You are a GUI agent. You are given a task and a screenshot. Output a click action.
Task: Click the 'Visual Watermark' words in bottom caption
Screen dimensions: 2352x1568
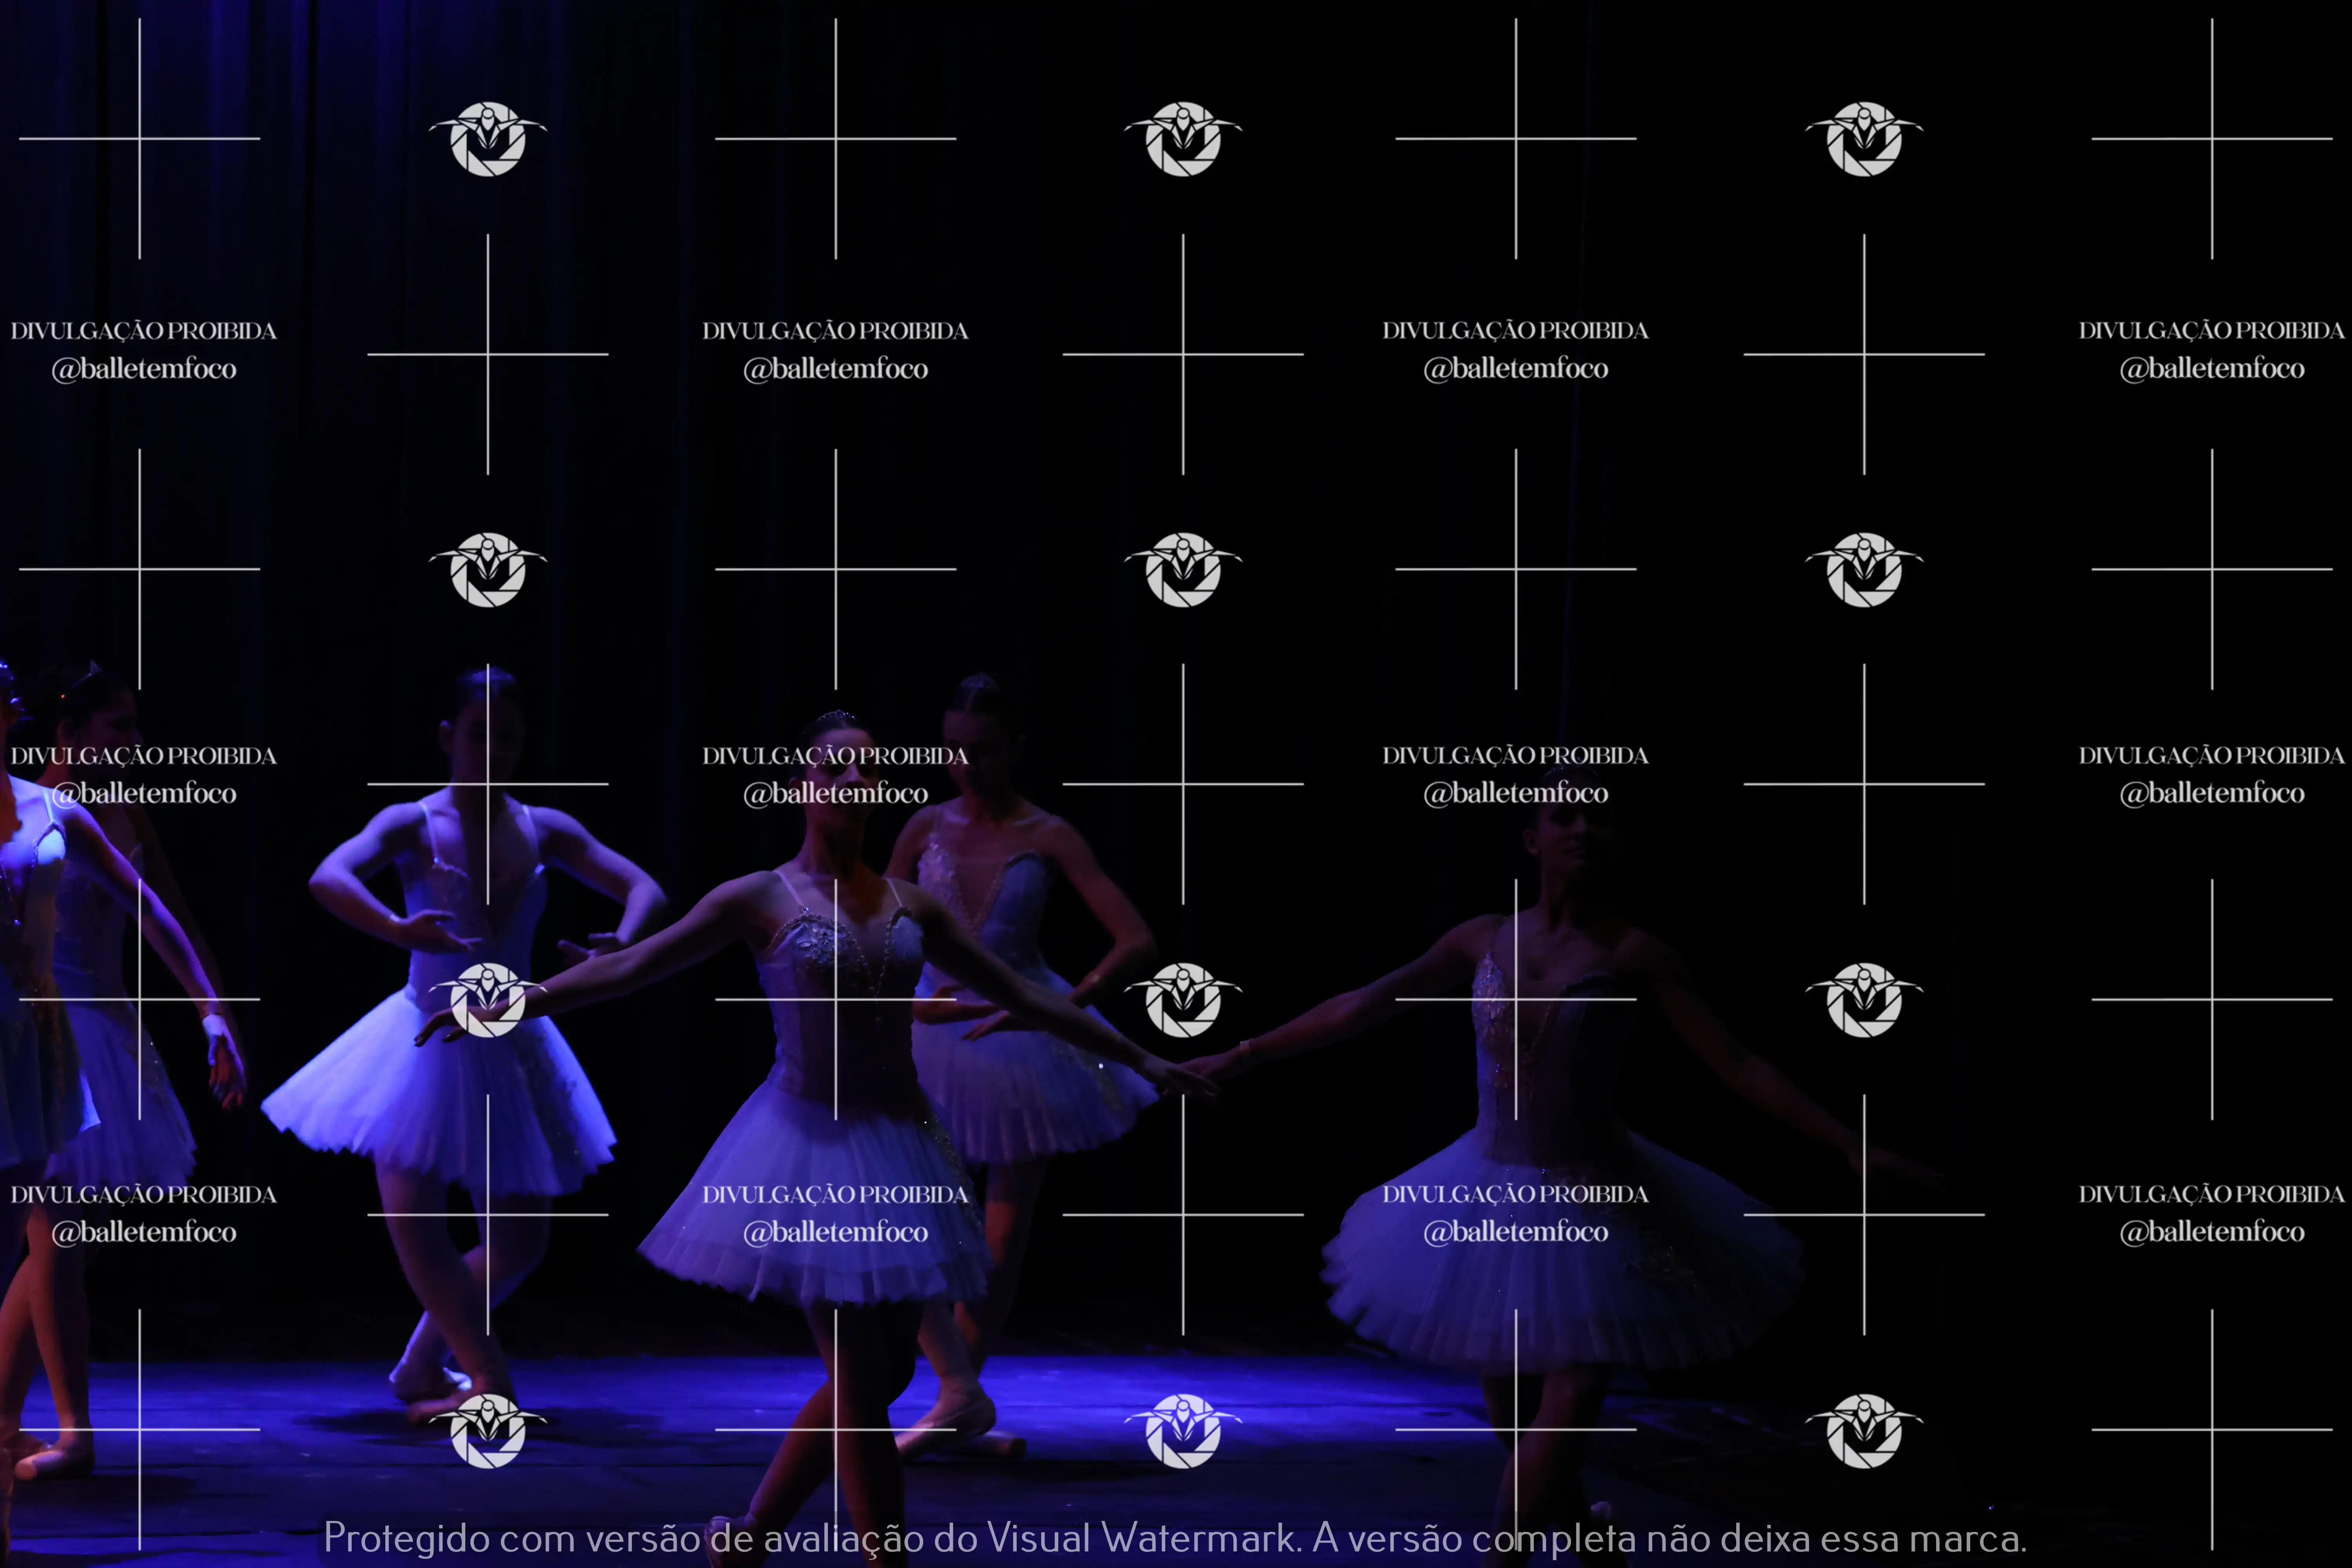[1140, 1538]
